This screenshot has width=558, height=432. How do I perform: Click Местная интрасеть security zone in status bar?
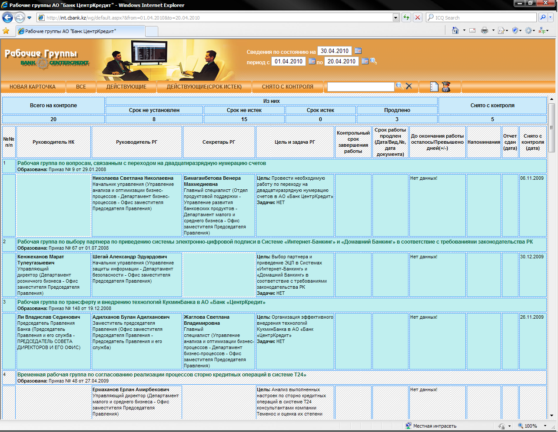[431, 426]
